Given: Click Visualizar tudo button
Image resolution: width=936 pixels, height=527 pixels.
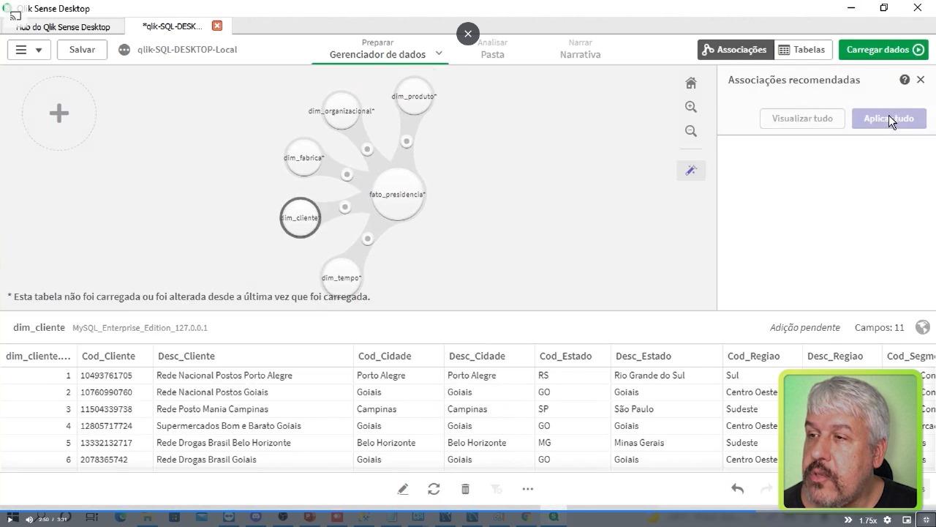Looking at the screenshot, I should 802,119.
